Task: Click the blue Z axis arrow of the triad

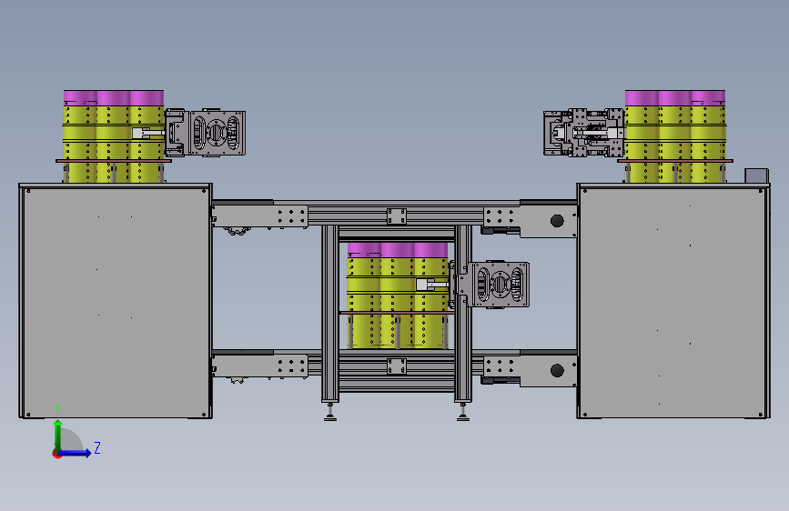Action: 76,453
